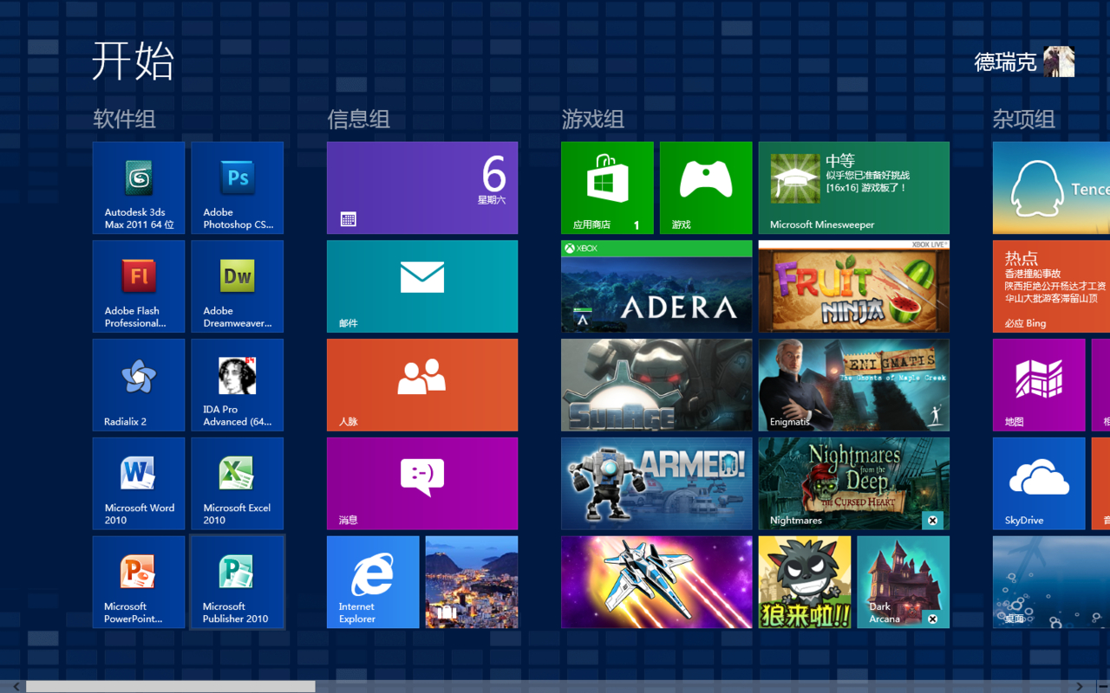Image resolution: width=1110 pixels, height=693 pixels.
Task: Launch Internet Explorer tile
Action: pyautogui.click(x=373, y=582)
